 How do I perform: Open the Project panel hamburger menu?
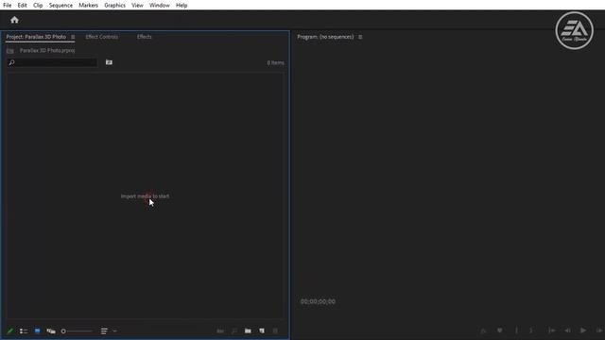click(x=73, y=37)
